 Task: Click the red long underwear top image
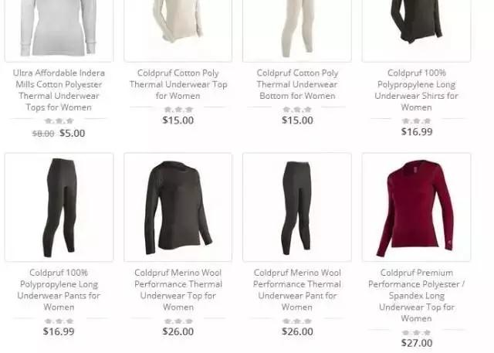[416, 207]
